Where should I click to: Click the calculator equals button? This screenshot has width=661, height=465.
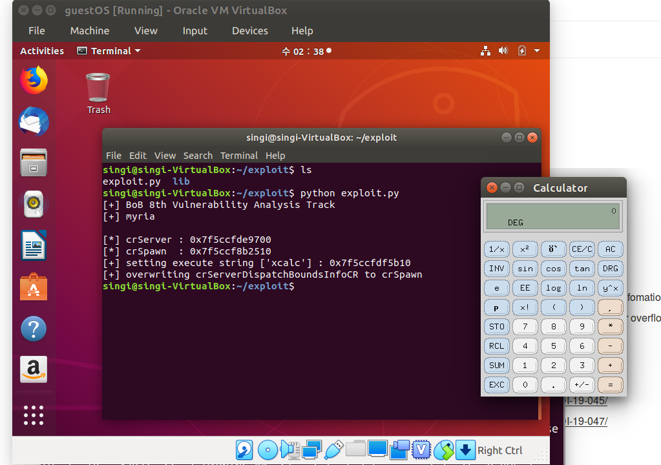tap(610, 385)
